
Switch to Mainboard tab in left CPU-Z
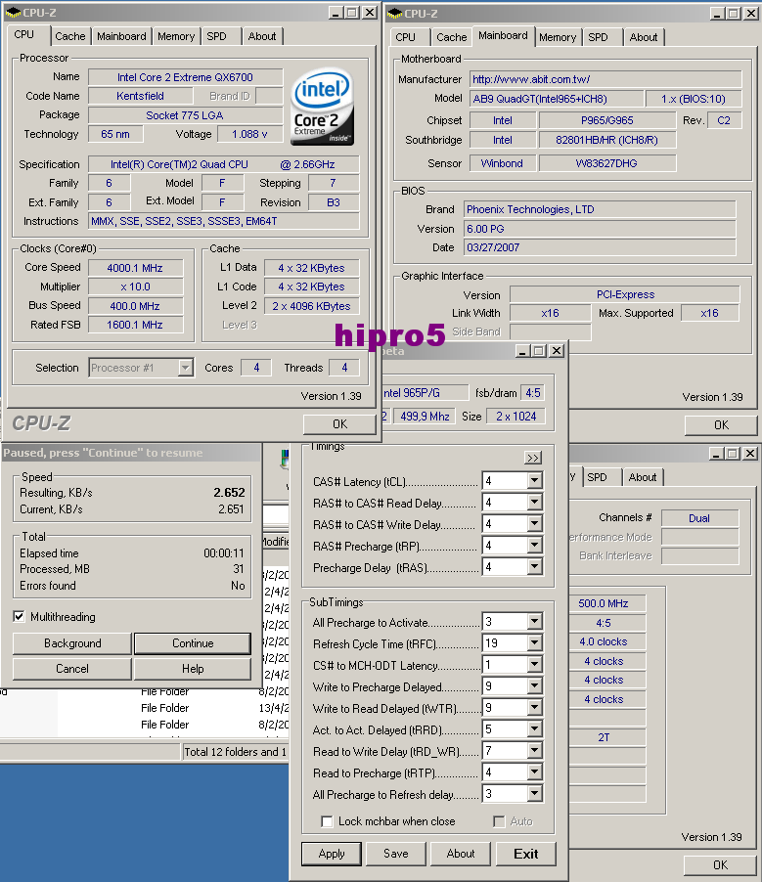click(x=121, y=36)
